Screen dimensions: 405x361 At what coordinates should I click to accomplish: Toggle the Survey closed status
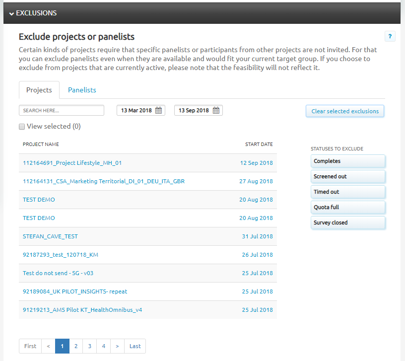pyautogui.click(x=348, y=223)
